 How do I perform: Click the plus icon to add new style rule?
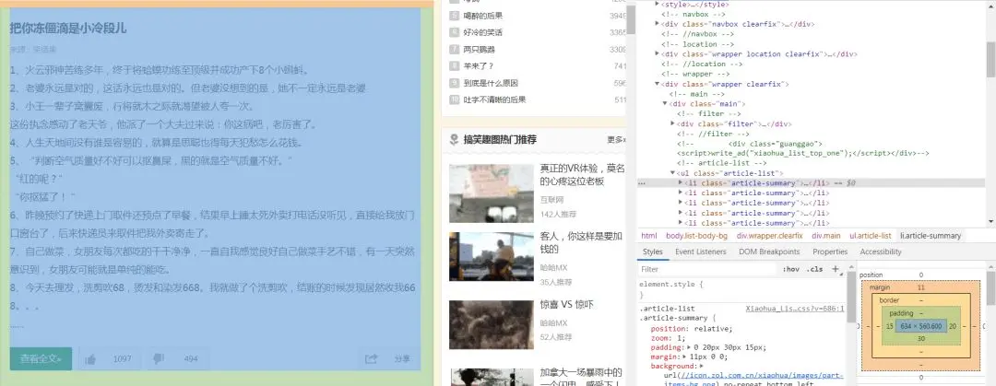[836, 269]
